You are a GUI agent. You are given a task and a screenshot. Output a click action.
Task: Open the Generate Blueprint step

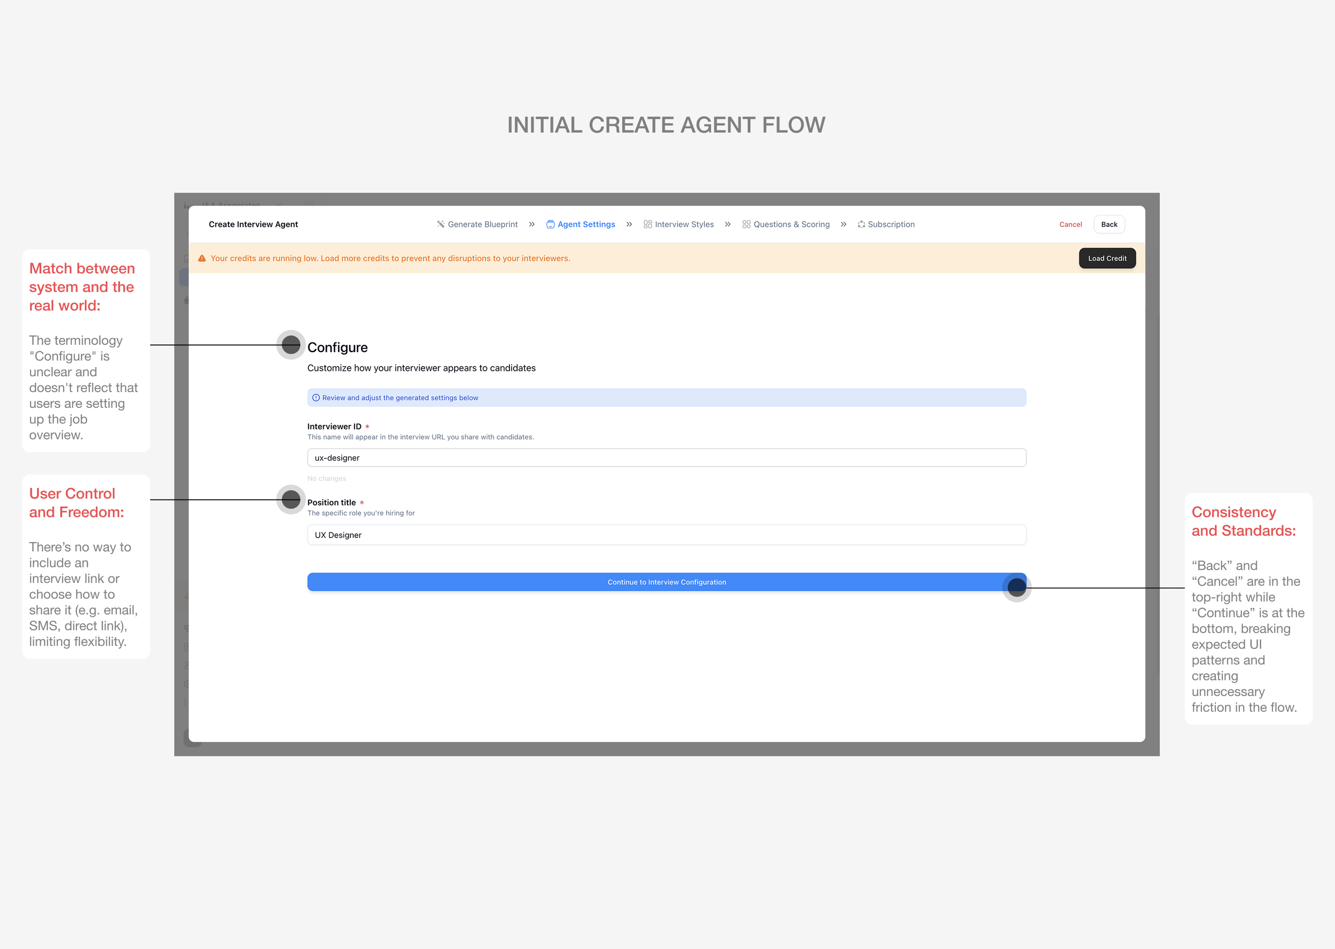point(482,224)
